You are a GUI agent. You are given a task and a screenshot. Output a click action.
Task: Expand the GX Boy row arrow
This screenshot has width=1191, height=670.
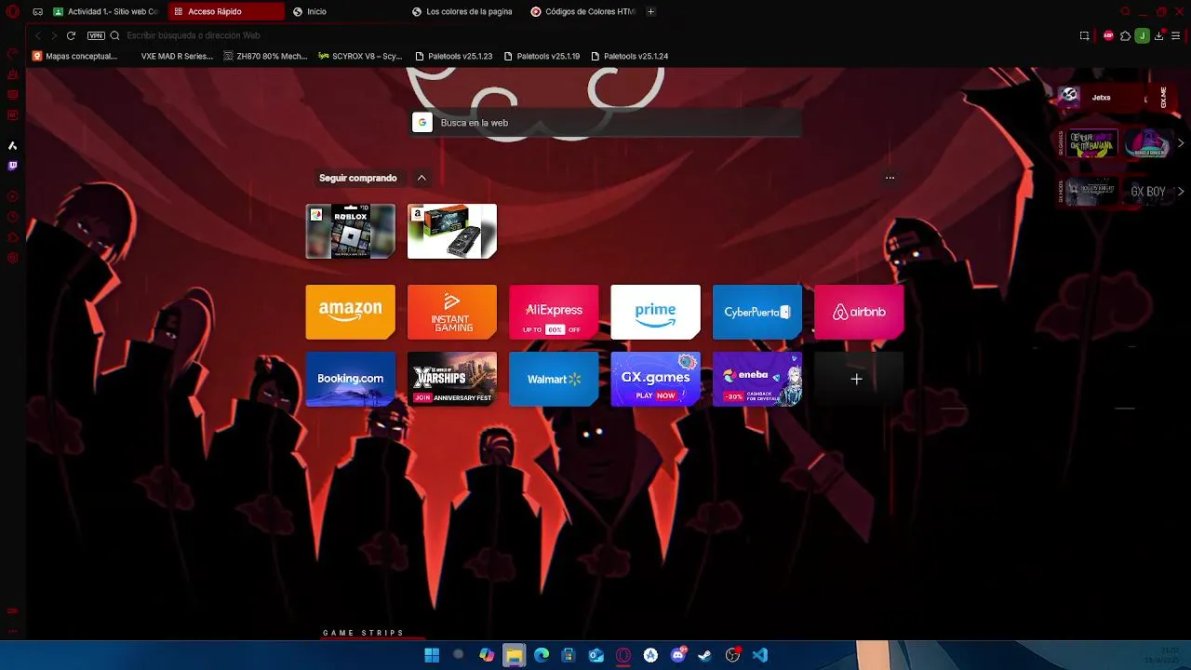tap(1181, 192)
